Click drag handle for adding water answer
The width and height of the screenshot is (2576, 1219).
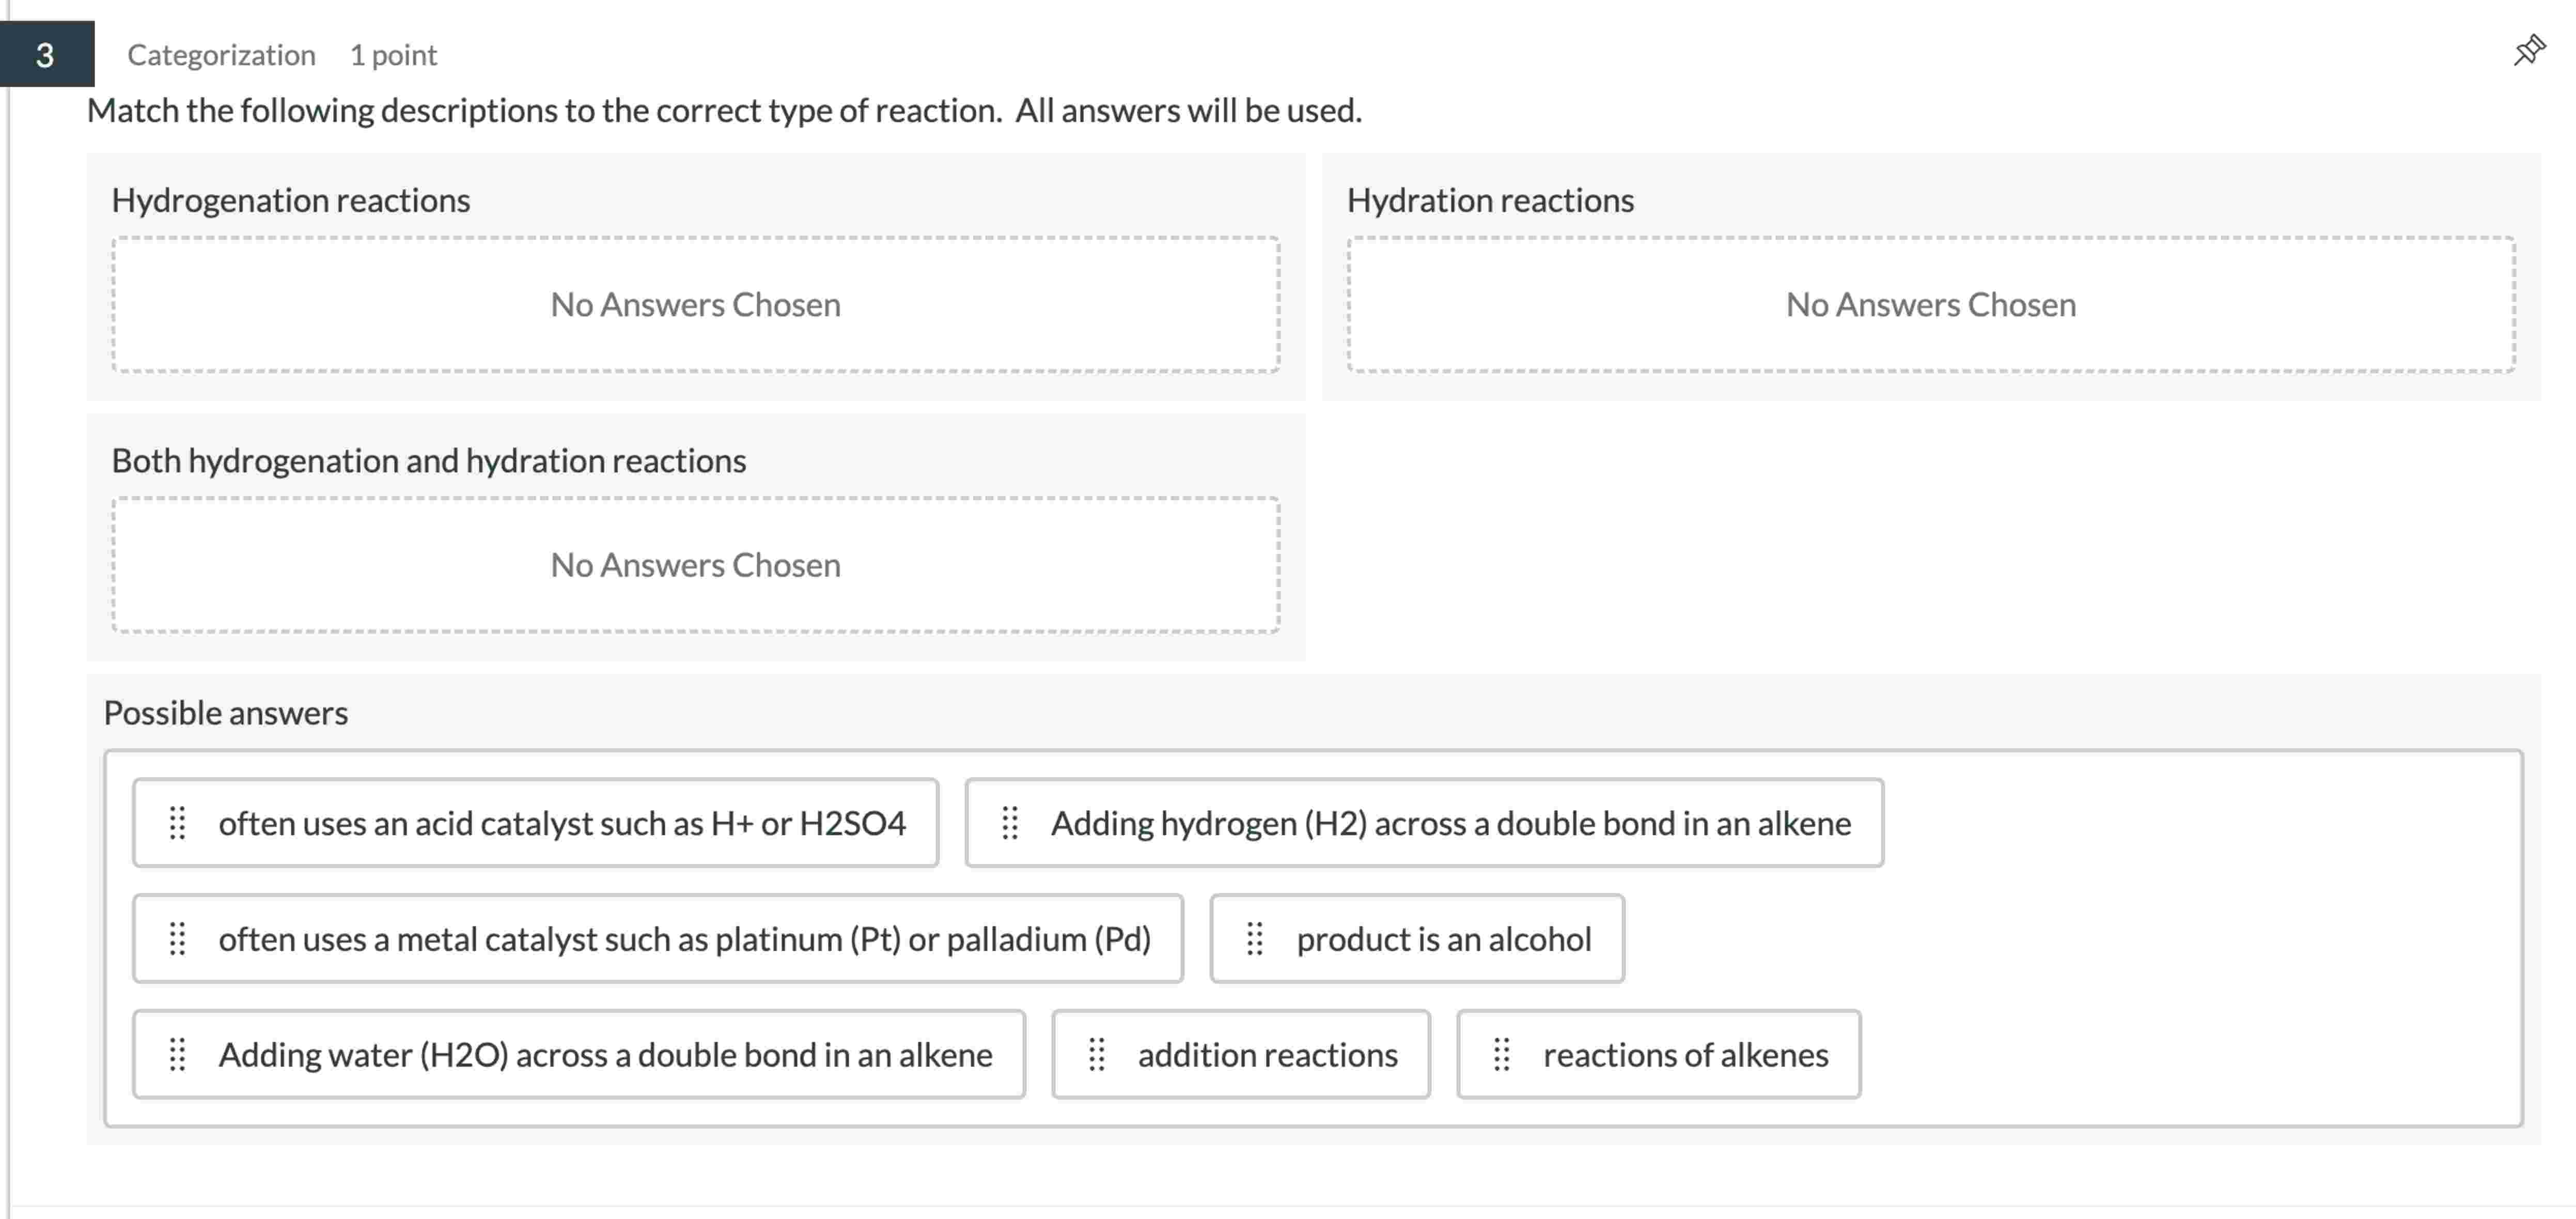177,1055
